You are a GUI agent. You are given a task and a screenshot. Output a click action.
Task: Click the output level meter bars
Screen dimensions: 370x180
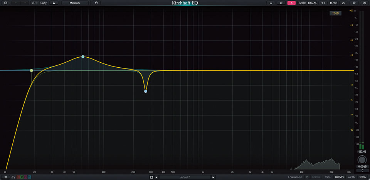click(362, 80)
